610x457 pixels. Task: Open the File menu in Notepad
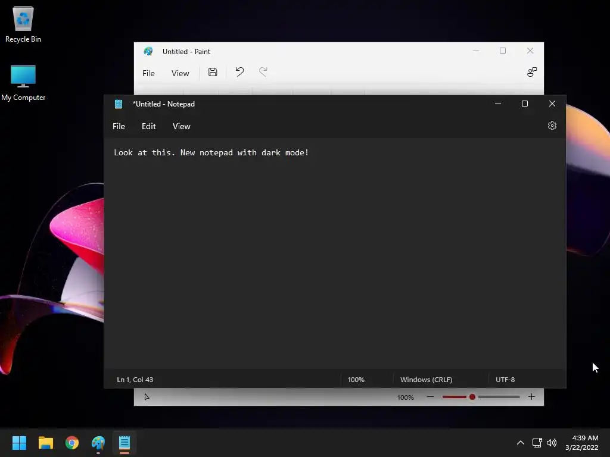pos(119,126)
